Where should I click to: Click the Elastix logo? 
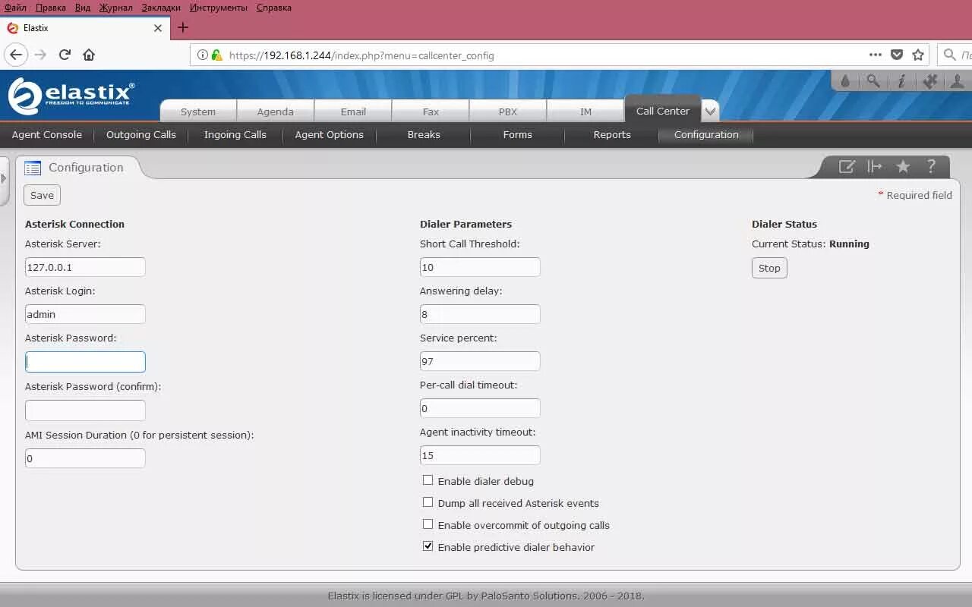71,96
